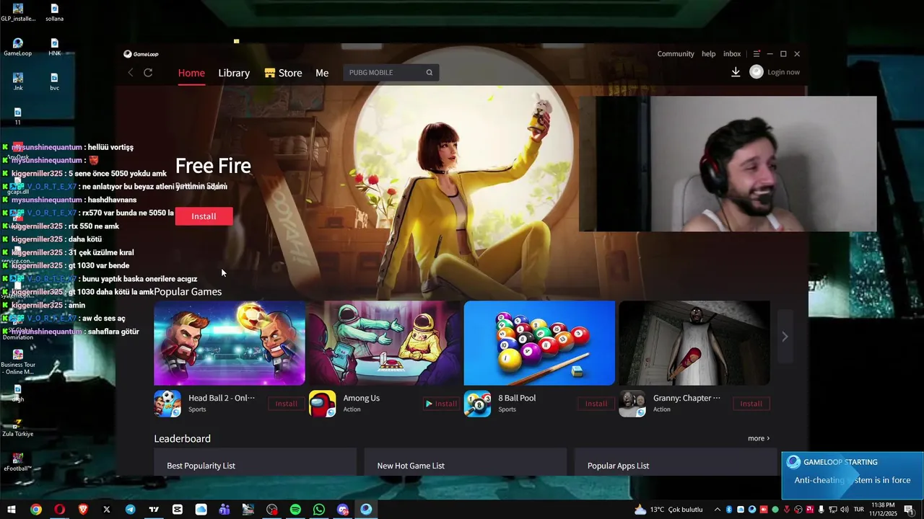Install Granny: Chapter game

coord(751,404)
